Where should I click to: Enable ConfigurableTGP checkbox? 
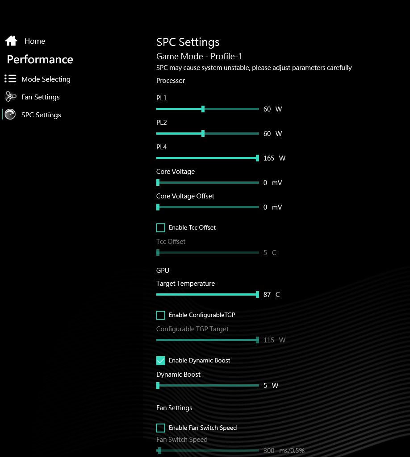coord(161,315)
